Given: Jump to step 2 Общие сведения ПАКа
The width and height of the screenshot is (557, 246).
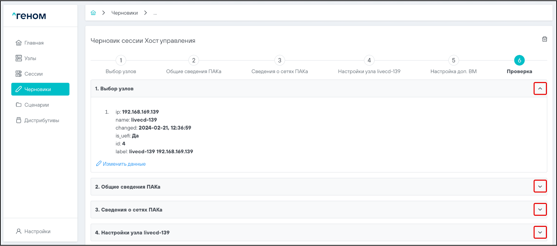Looking at the screenshot, I should click(x=194, y=60).
